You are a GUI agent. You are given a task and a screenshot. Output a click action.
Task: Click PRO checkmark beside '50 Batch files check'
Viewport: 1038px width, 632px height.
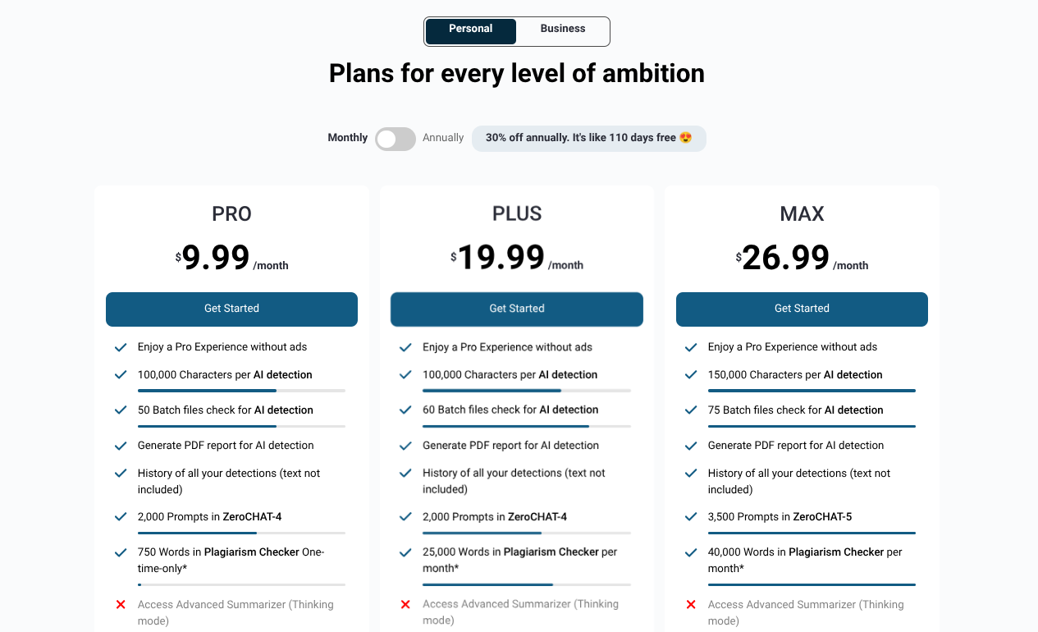point(121,410)
